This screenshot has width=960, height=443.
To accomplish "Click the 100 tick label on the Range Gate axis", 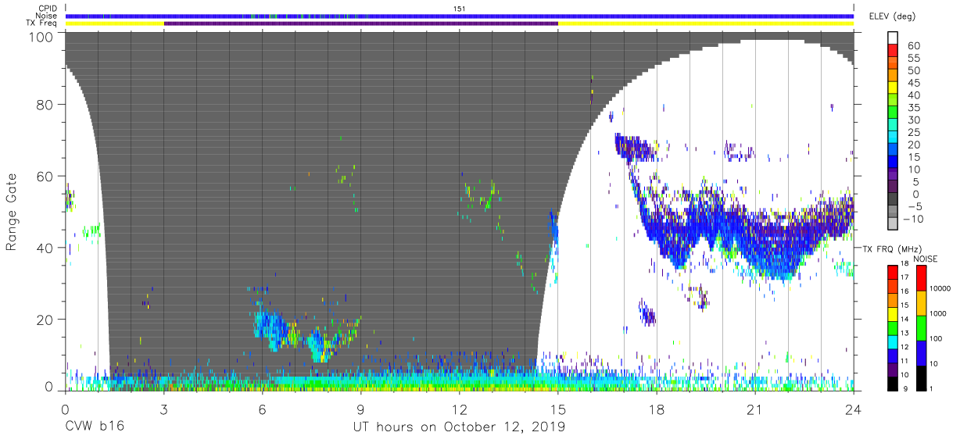I will pos(41,36).
